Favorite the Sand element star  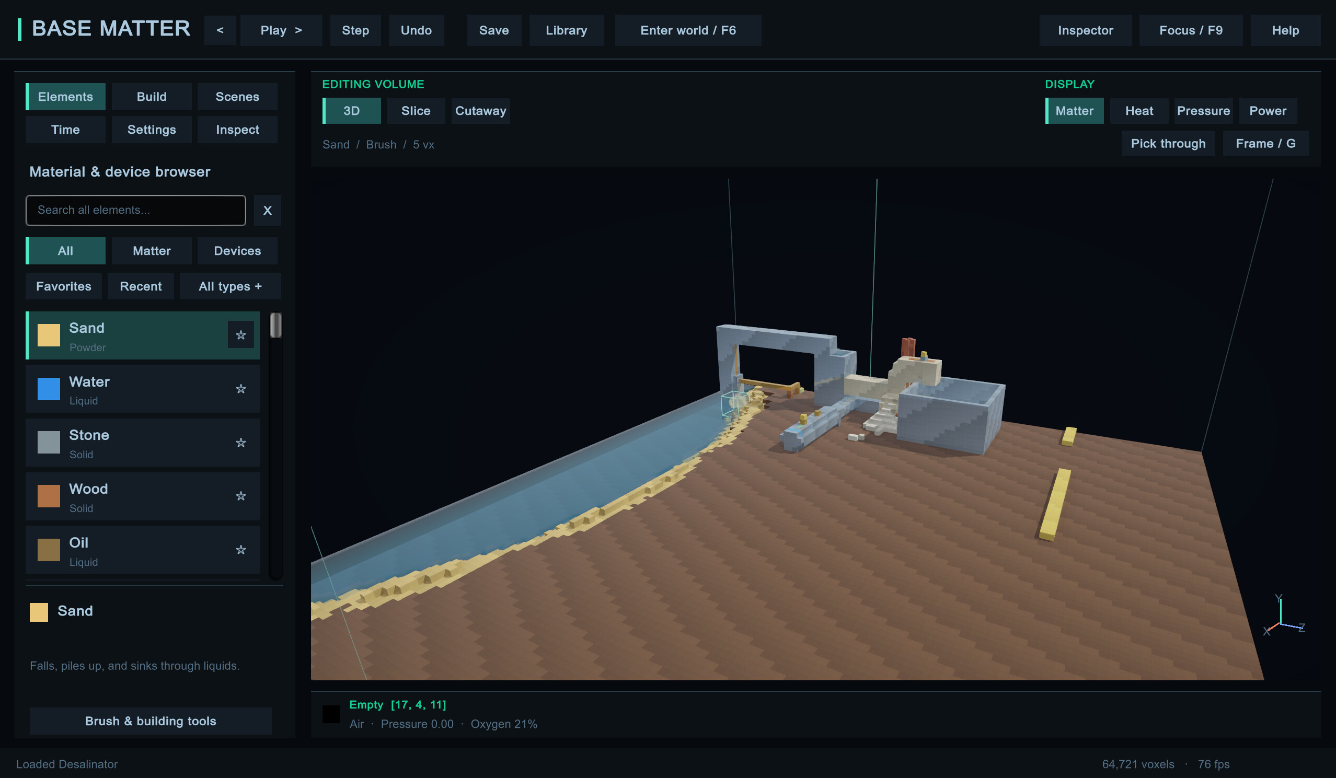240,335
